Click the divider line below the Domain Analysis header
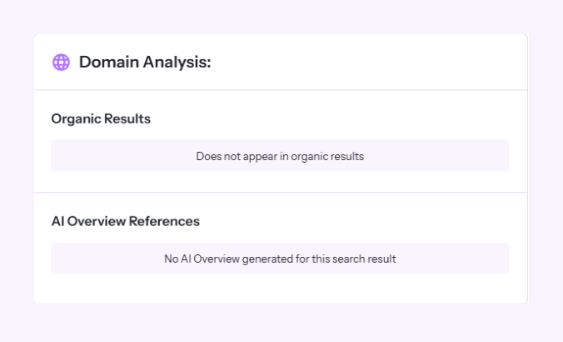 tap(280, 90)
